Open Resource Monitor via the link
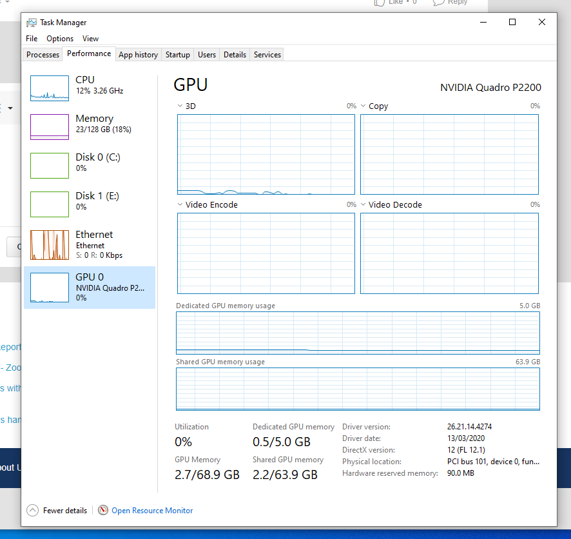571x539 pixels. click(x=151, y=510)
